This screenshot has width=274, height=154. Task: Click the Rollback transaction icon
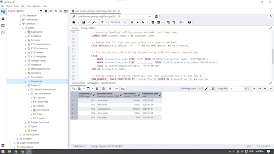(174, 23)
